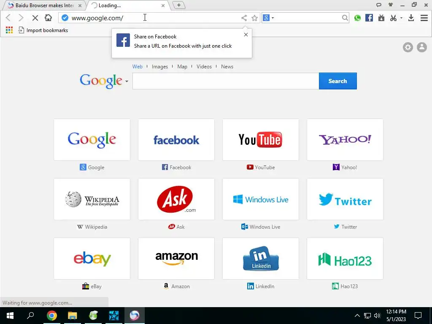
Task: Open the Facebook toolbar icon
Action: tap(369, 18)
